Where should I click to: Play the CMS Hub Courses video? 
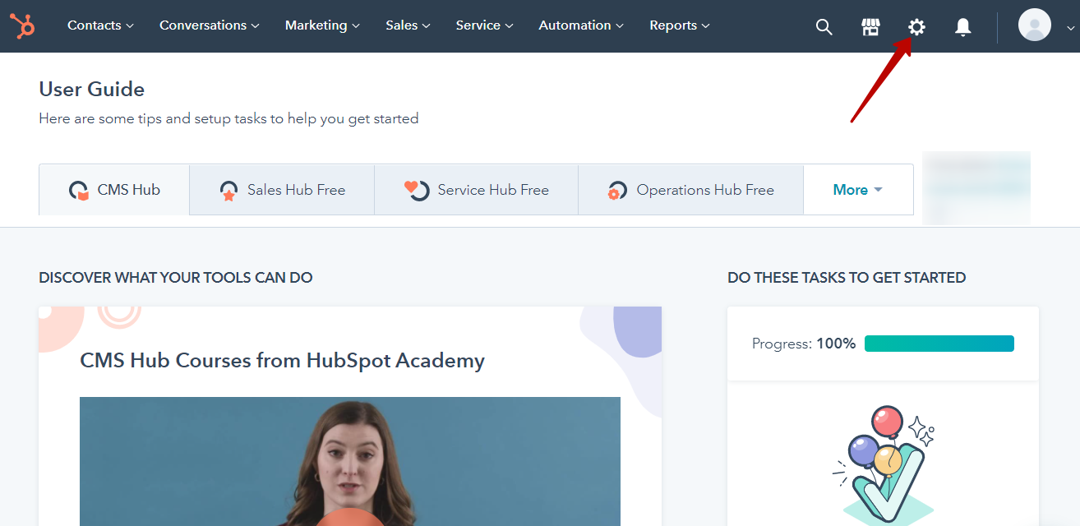coord(350,461)
